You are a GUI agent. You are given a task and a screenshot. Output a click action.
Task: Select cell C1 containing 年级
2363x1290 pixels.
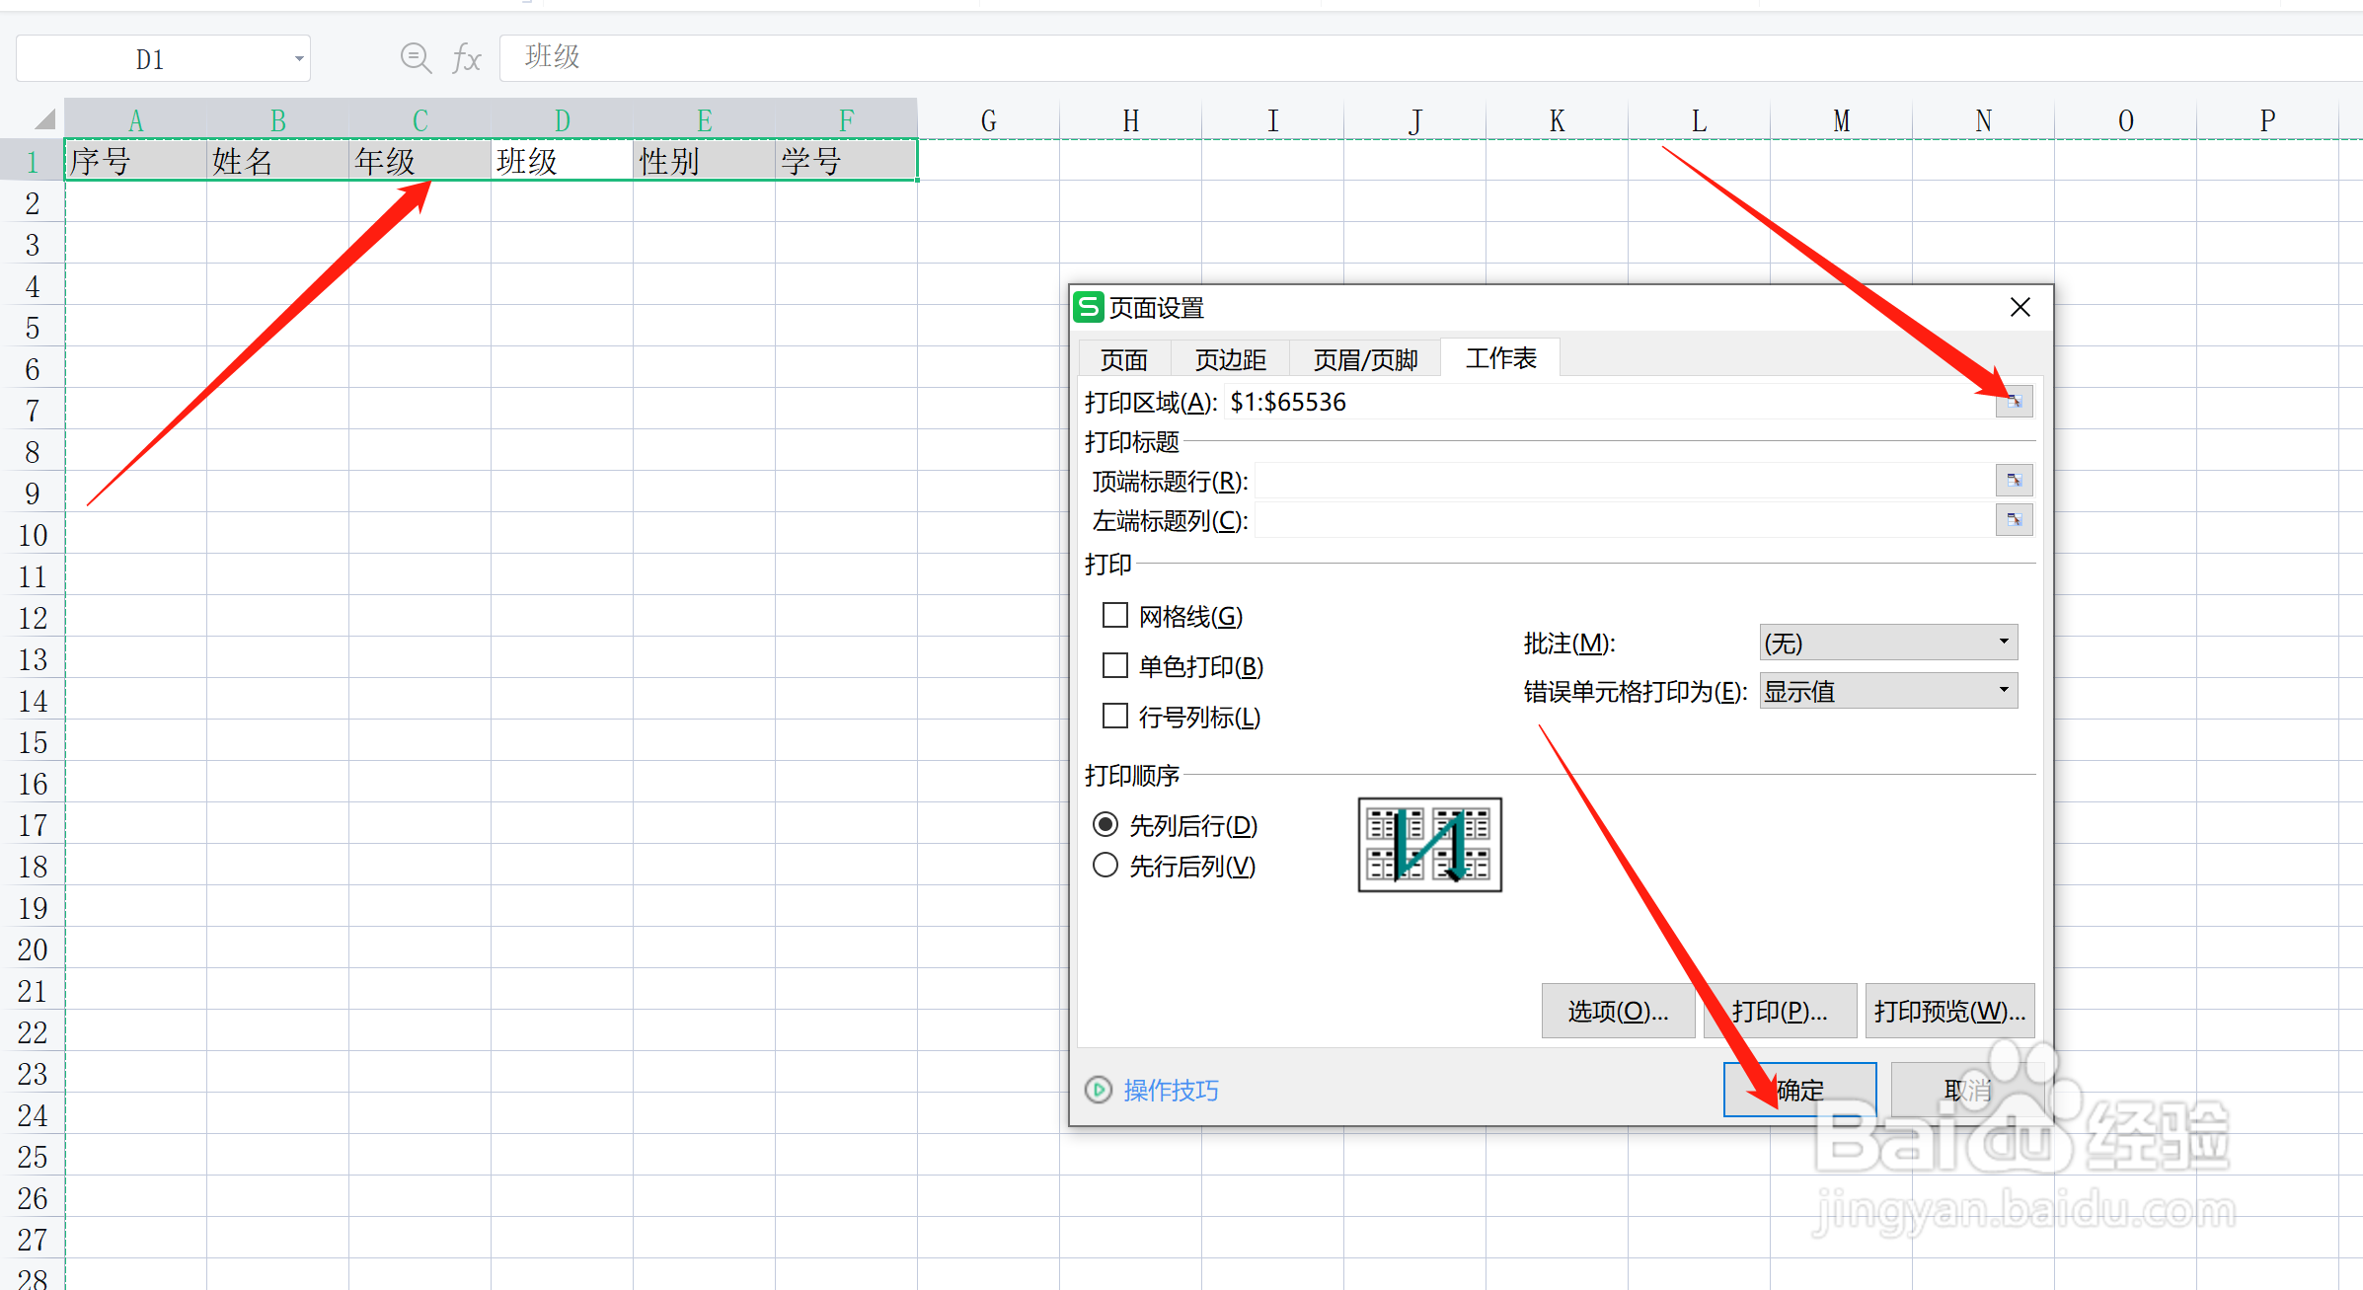pyautogui.click(x=420, y=161)
